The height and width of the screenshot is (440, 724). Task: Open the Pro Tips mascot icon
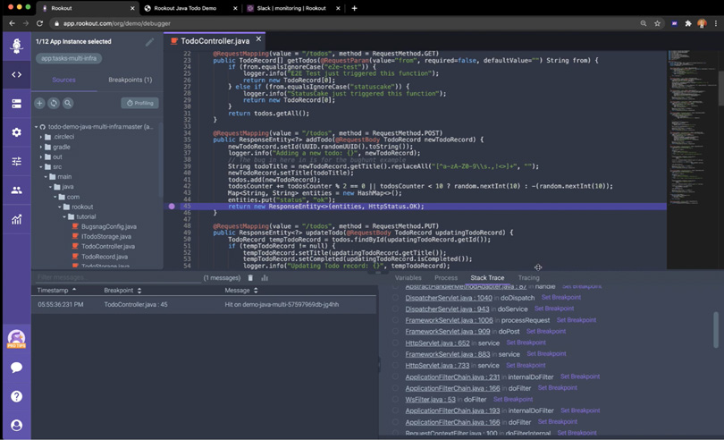click(17, 339)
